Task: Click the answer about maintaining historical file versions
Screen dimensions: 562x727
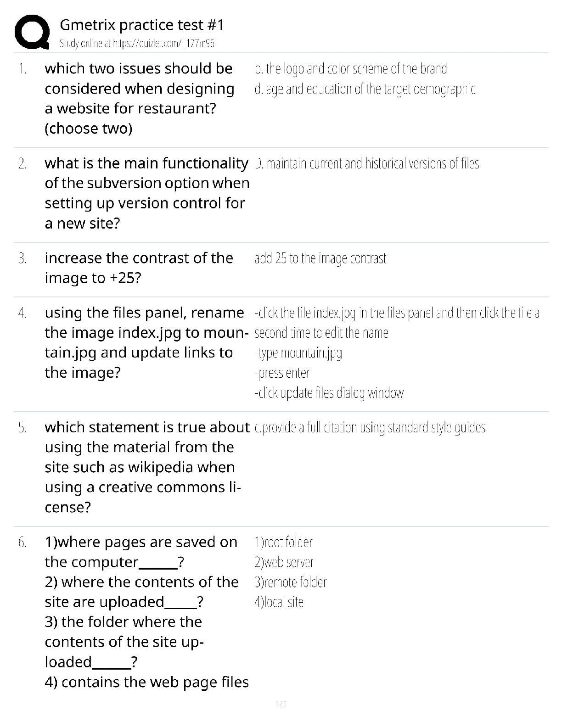Action: (366, 164)
